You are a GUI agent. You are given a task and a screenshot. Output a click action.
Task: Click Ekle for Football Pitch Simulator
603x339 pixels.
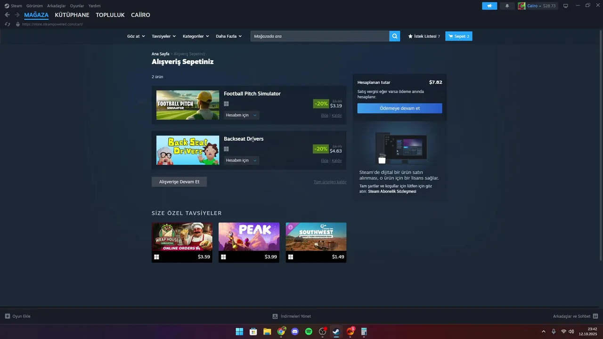point(325,115)
